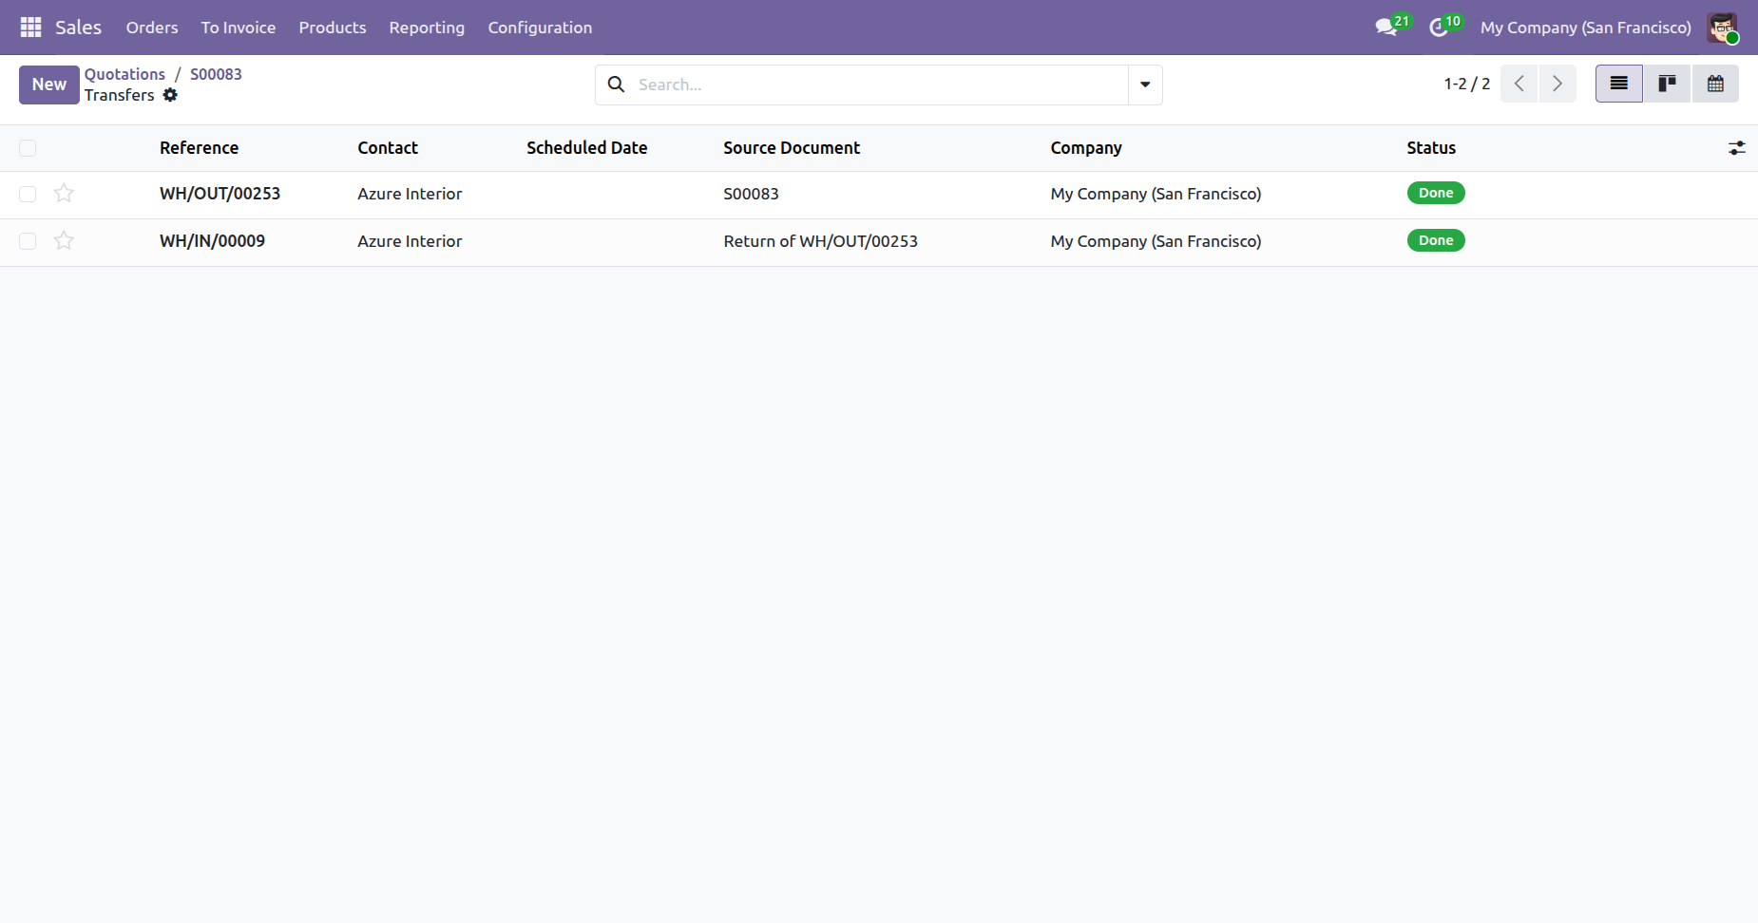The height and width of the screenshot is (923, 1758).
Task: Star the WH/OUT/00253 transfer
Action: coord(64,194)
